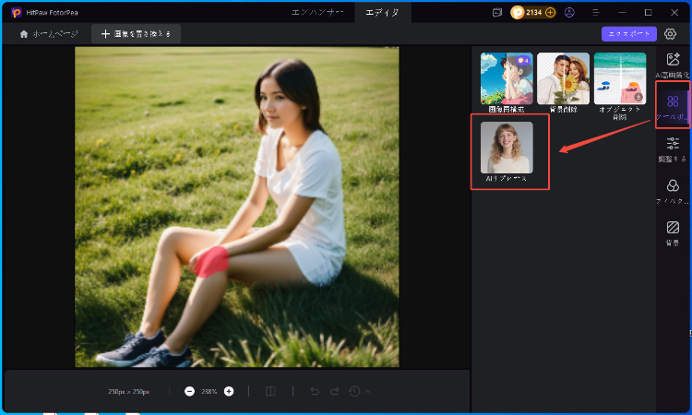This screenshot has height=415, width=692.
Task: Click the settings gear icon
Action: coord(671,34)
